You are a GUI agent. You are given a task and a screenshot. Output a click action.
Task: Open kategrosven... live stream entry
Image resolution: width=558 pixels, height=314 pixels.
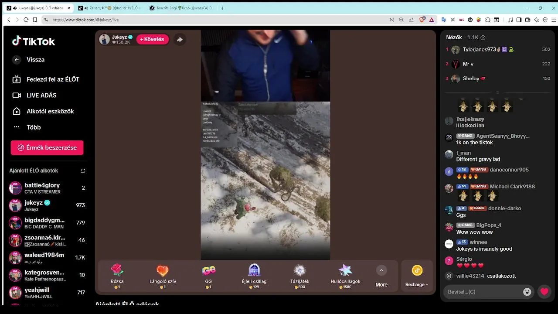pyautogui.click(x=47, y=275)
